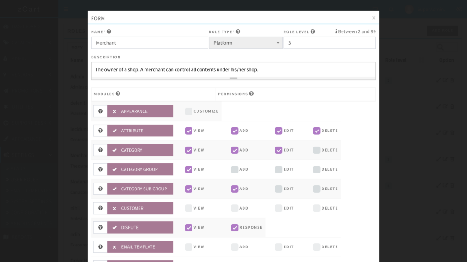Click the help icon next to Modules header
The width and height of the screenshot is (467, 262).
pos(118,94)
